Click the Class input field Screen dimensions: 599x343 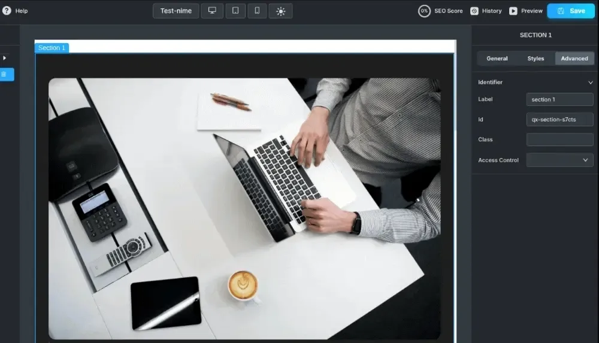tap(559, 139)
